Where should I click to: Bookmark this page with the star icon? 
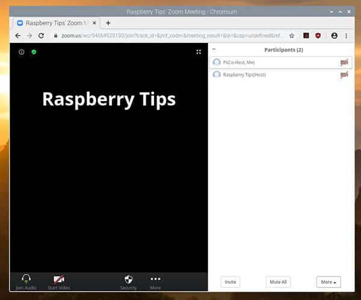click(292, 35)
